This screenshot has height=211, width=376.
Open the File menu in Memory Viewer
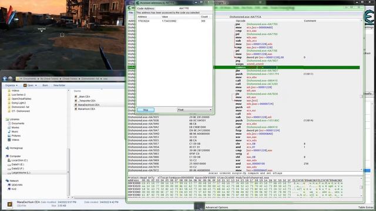[130, 13]
